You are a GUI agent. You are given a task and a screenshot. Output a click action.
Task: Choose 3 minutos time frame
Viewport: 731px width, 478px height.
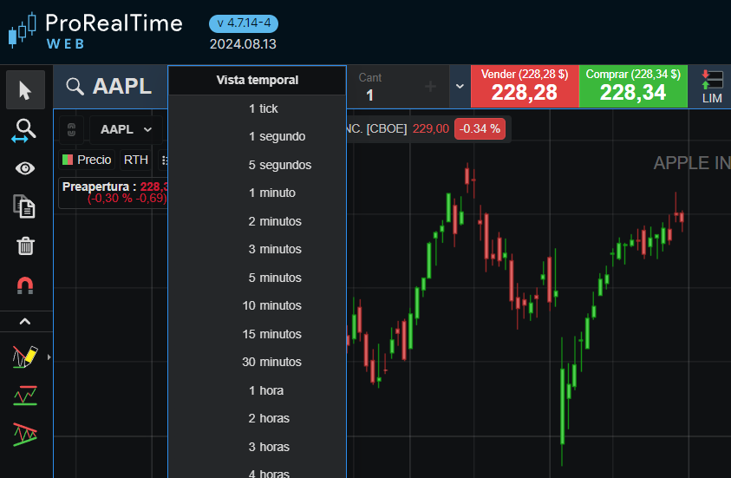click(258, 250)
